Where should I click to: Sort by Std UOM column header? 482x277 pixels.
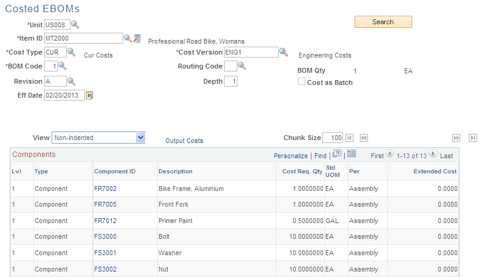pos(333,172)
